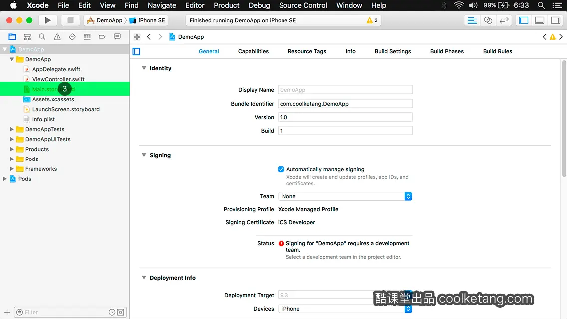
Task: Show the Version editor
Action: pos(504,20)
